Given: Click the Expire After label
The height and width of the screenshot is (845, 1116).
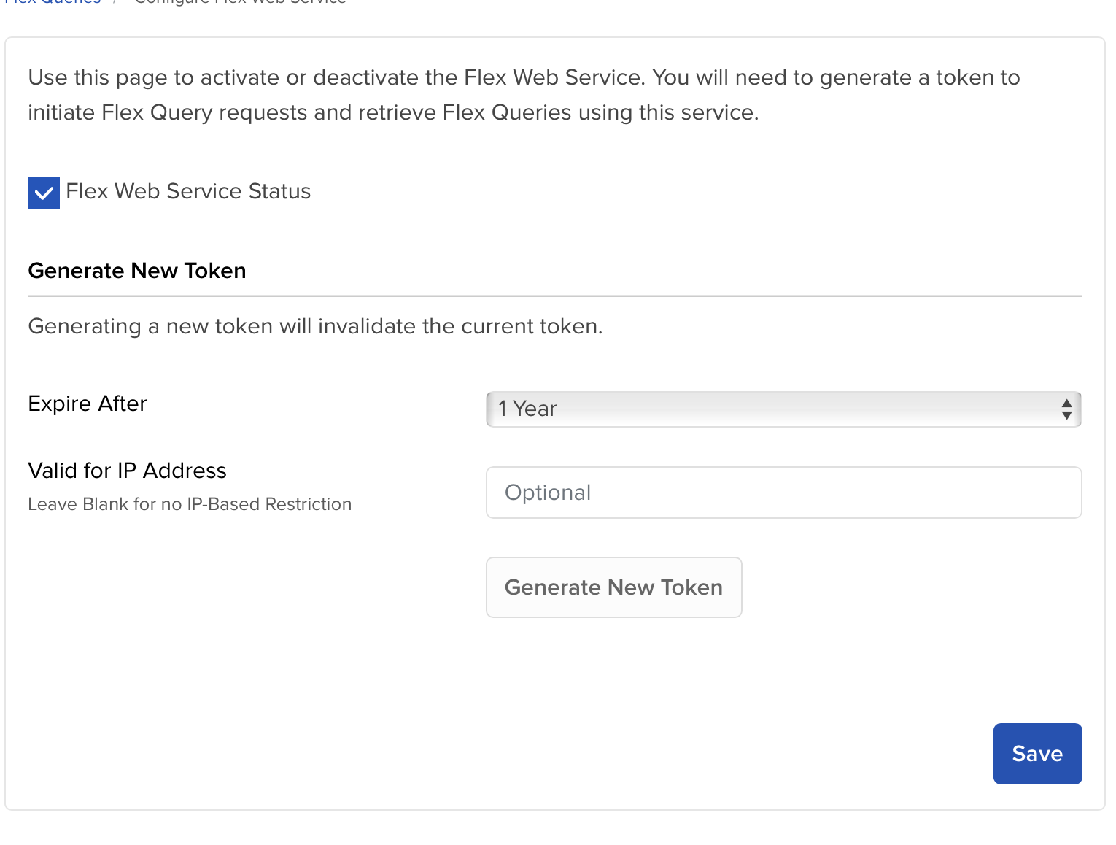Looking at the screenshot, I should tap(87, 404).
